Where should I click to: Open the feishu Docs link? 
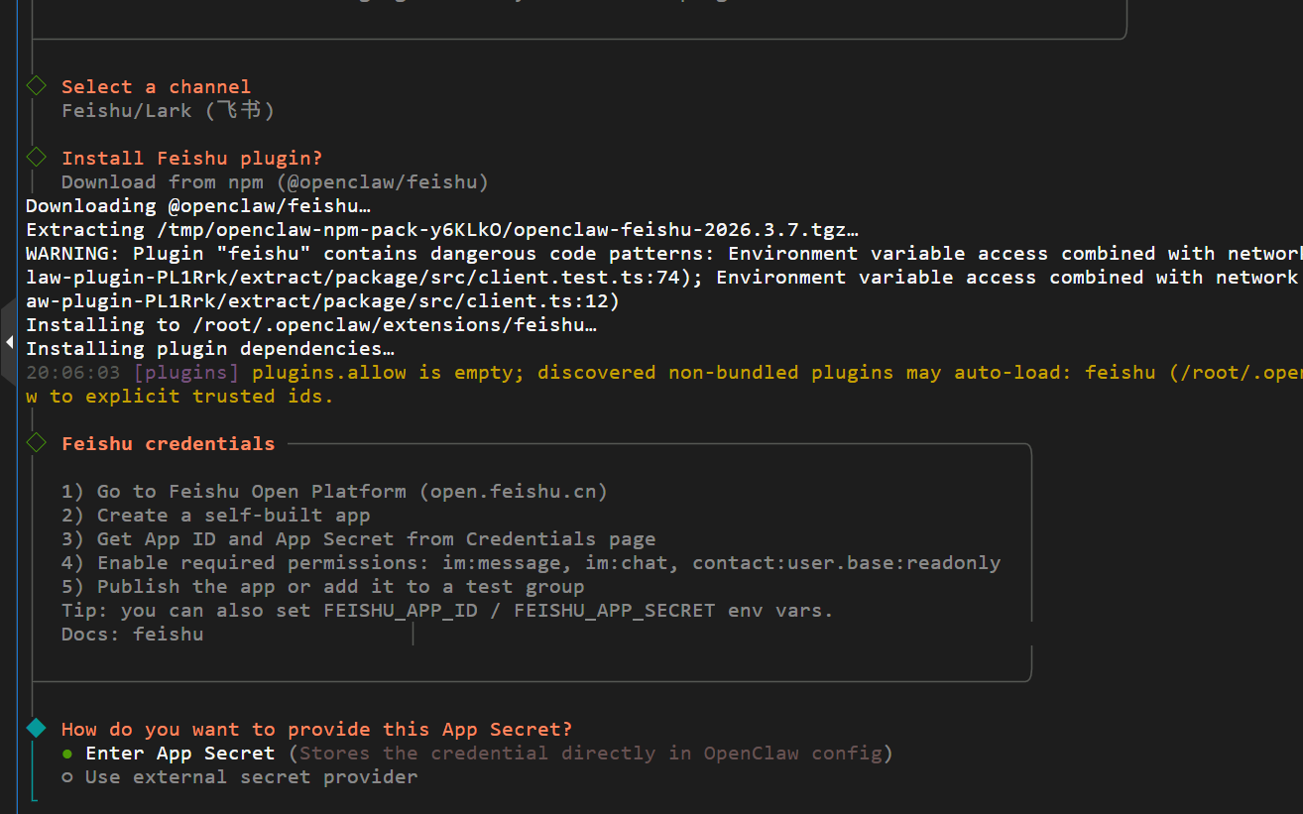(x=169, y=635)
